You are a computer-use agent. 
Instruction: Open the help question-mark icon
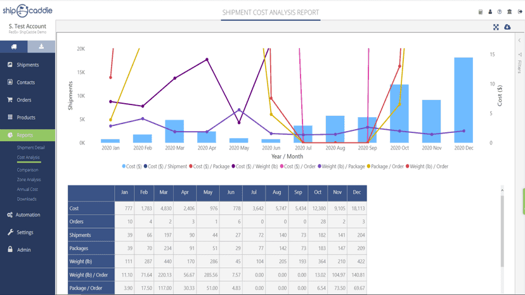tap(500, 11)
